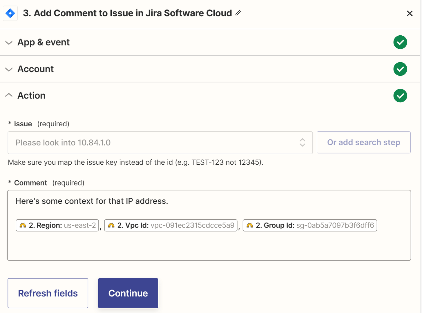
Task: Click the step title text
Action: tap(128, 13)
